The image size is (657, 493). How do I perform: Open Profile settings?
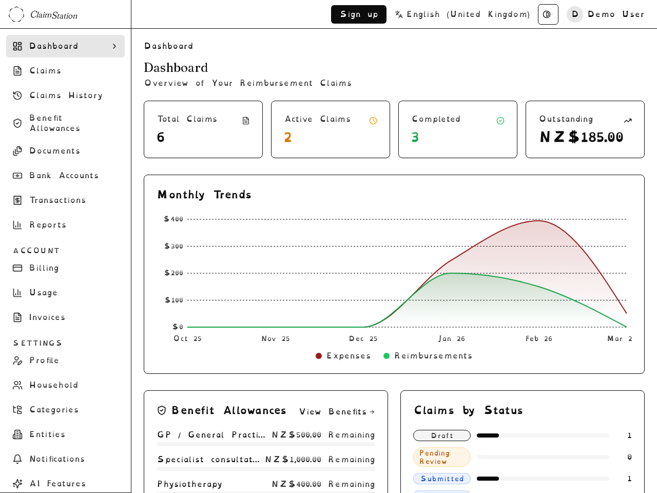click(65, 361)
